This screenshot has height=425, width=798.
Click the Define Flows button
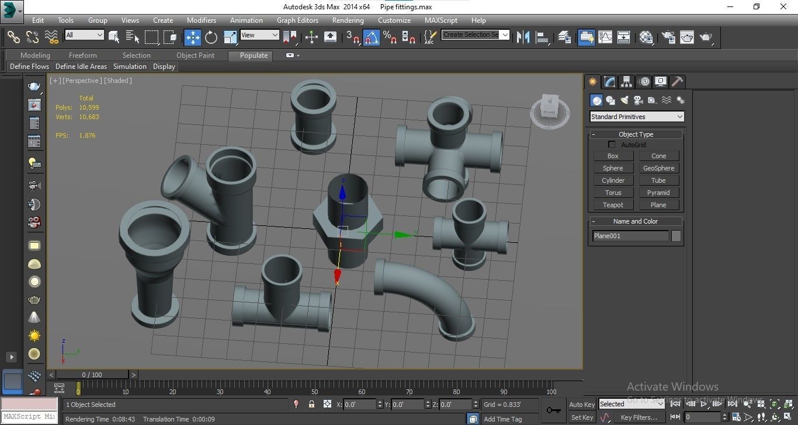coord(30,67)
